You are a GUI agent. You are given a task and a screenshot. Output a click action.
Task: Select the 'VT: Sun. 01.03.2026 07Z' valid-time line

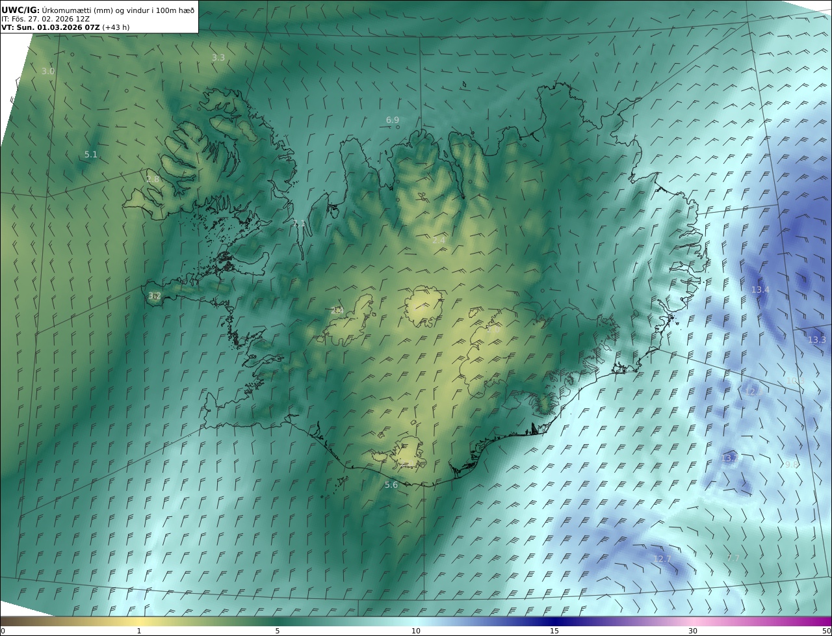[51, 27]
